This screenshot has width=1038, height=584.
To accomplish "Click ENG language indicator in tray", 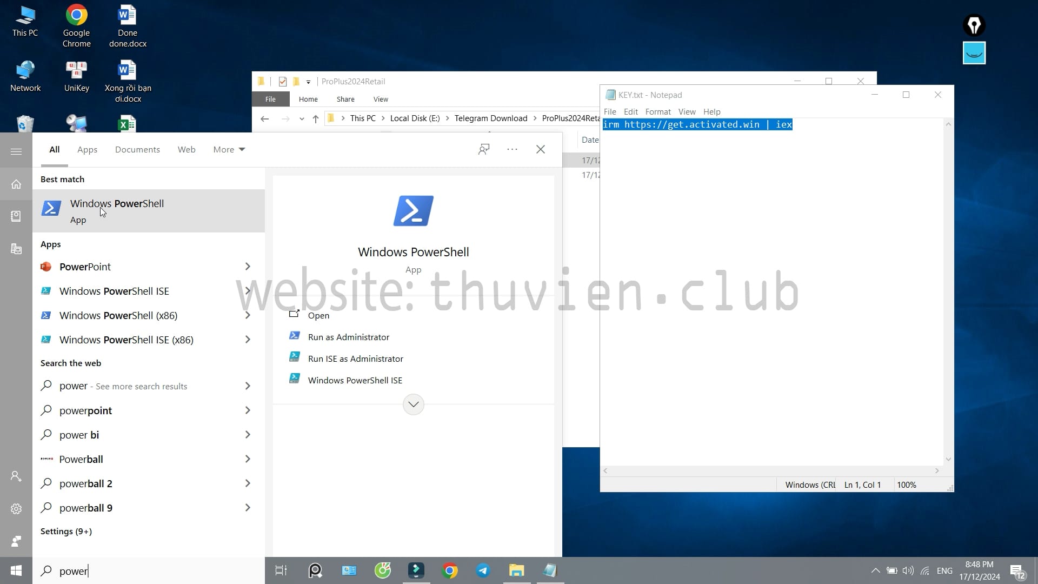I will [x=944, y=570].
